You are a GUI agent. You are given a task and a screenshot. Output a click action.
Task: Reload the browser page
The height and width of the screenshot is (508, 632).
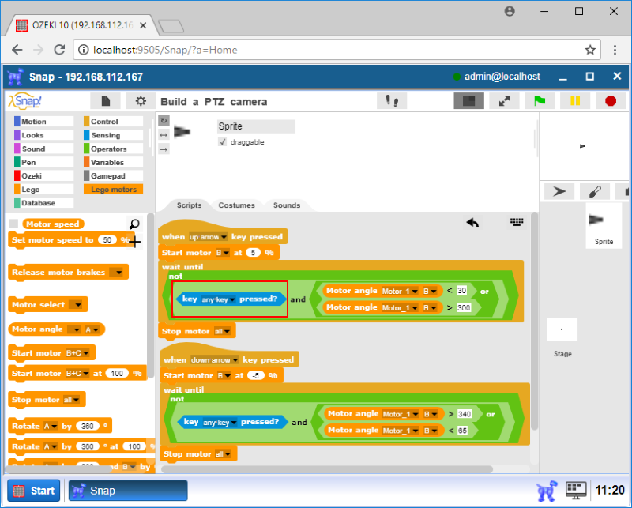(x=60, y=50)
